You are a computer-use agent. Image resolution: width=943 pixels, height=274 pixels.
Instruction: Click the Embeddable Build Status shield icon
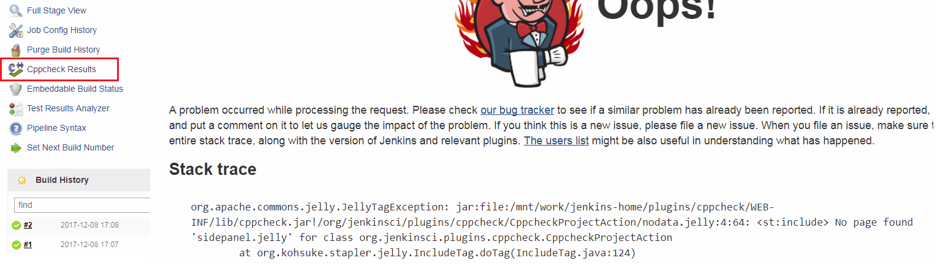16,89
